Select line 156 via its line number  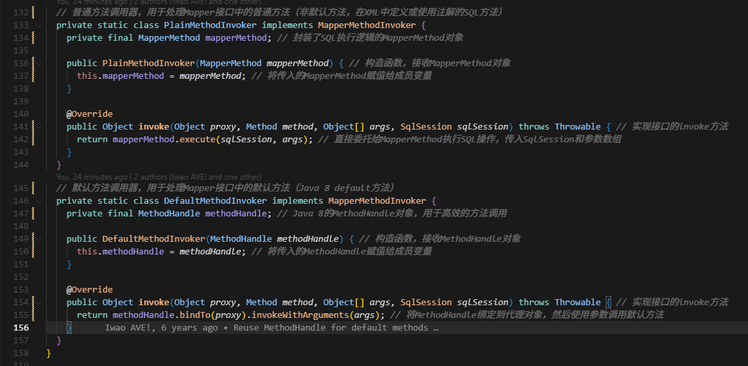pos(21,328)
